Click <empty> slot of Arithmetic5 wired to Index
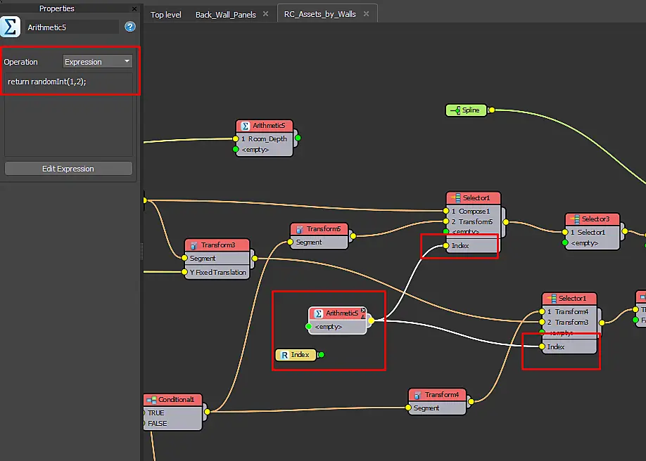This screenshot has height=461, width=646. (x=337, y=326)
